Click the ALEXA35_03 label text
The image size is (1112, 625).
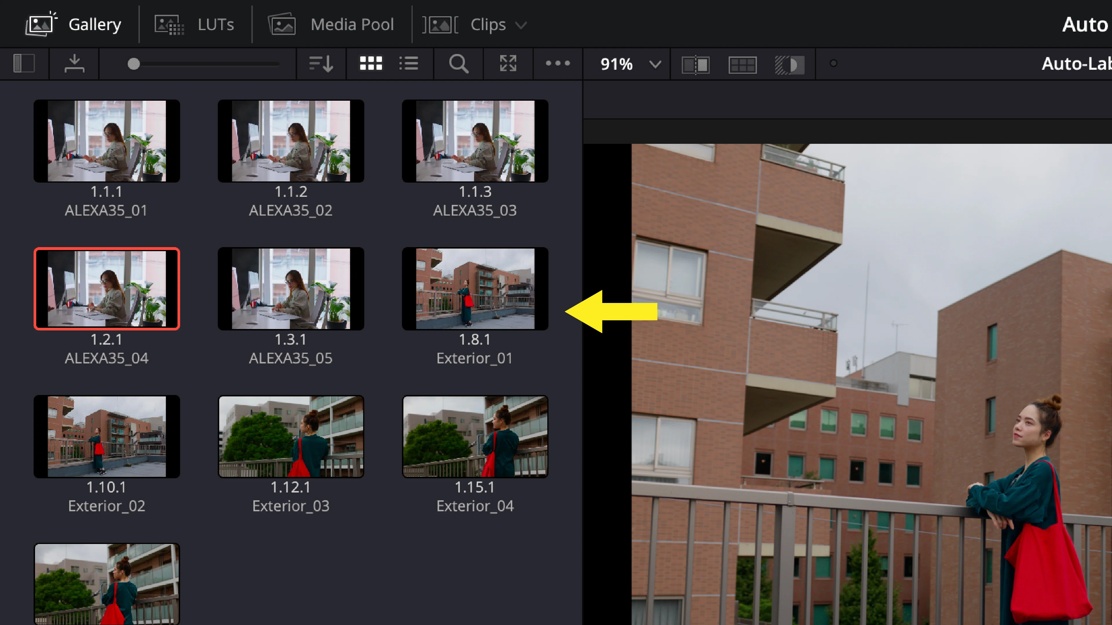(475, 210)
